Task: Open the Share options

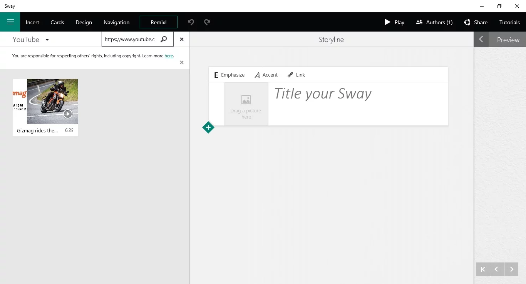Action: tap(476, 22)
